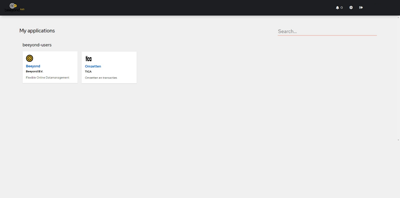Open settings via the gear icon
Viewport: 400px width, 198px height.
(351, 7)
